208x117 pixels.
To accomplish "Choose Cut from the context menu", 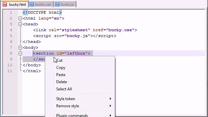I will (x=80, y=60).
